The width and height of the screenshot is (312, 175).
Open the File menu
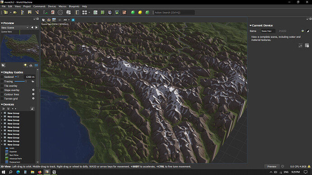4,6
